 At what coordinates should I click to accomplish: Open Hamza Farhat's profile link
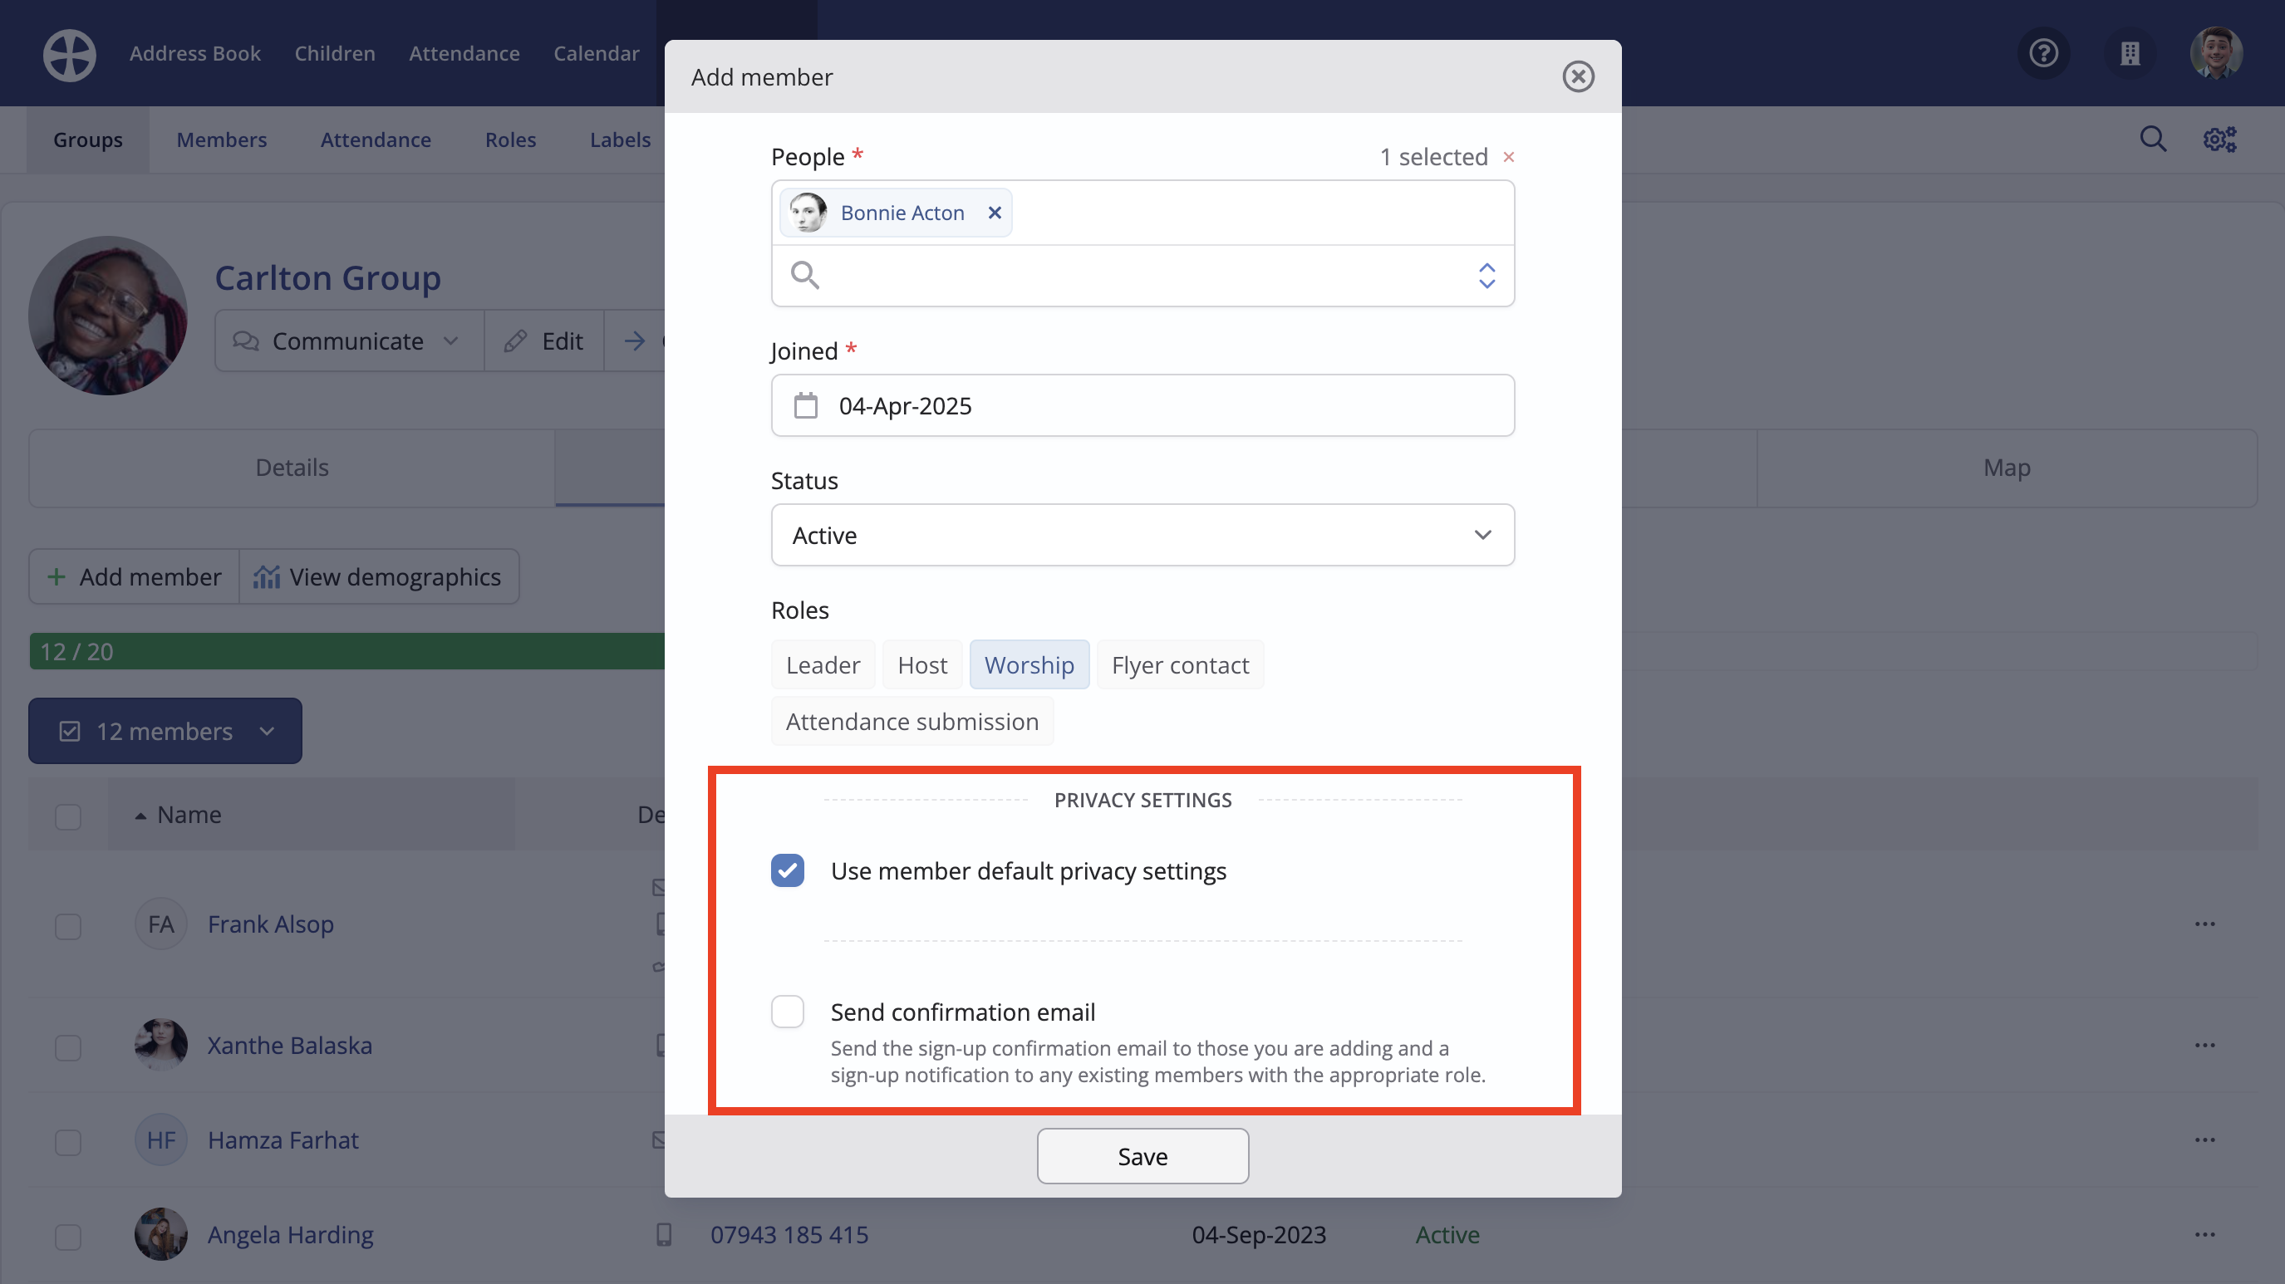[x=283, y=1140]
